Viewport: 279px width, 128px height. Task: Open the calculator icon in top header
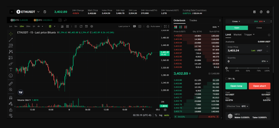coord(254,12)
